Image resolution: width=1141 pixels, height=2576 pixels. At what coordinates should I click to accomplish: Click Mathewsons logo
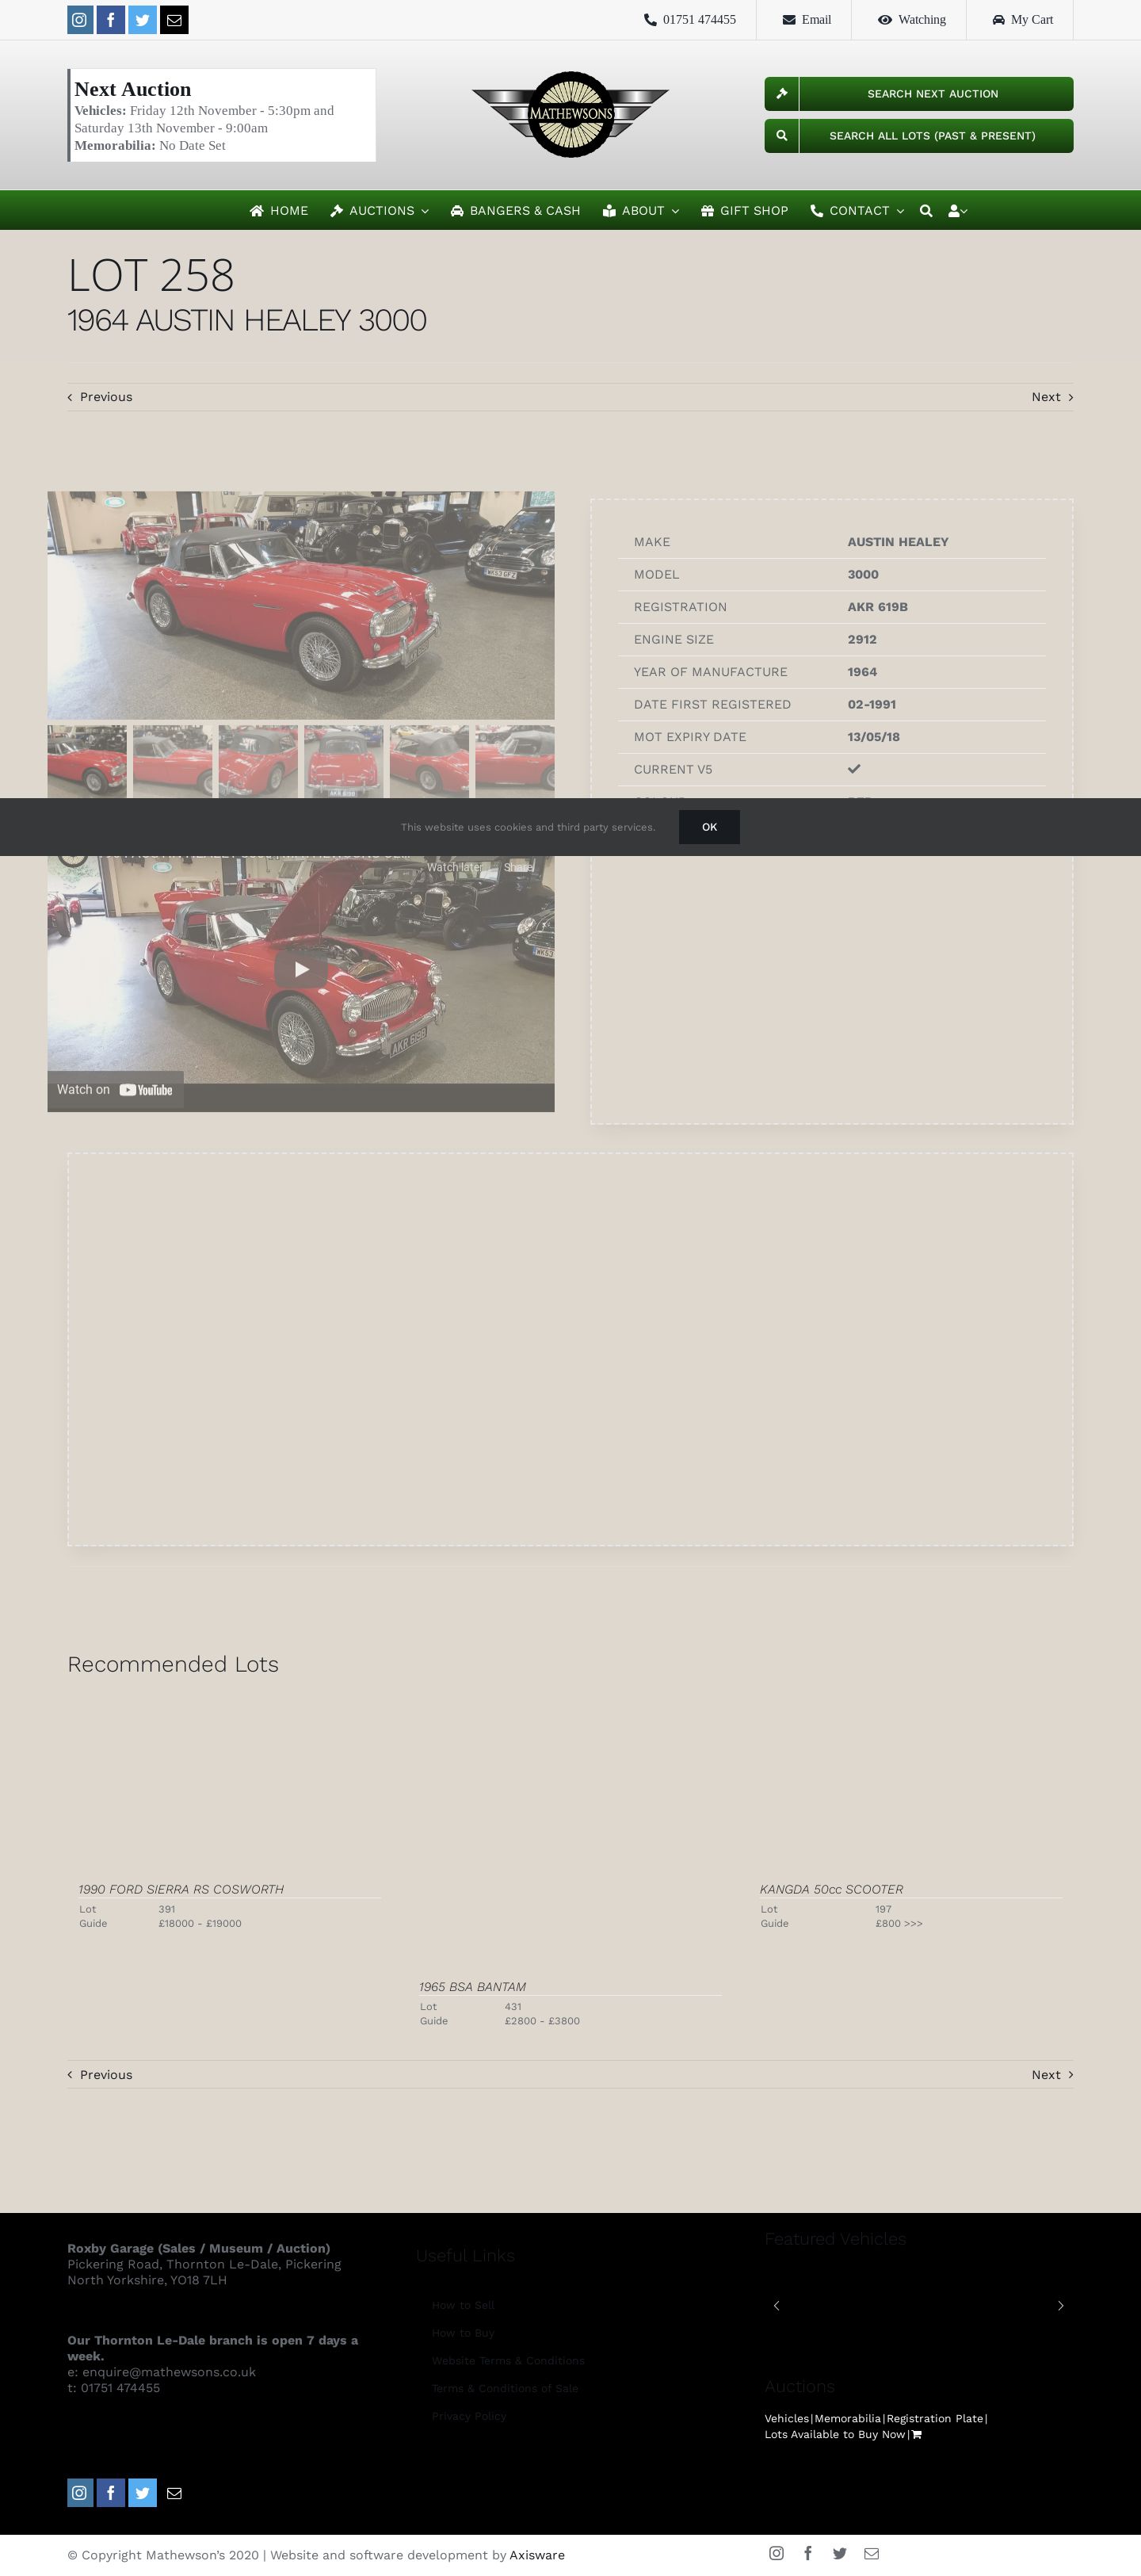(570, 114)
